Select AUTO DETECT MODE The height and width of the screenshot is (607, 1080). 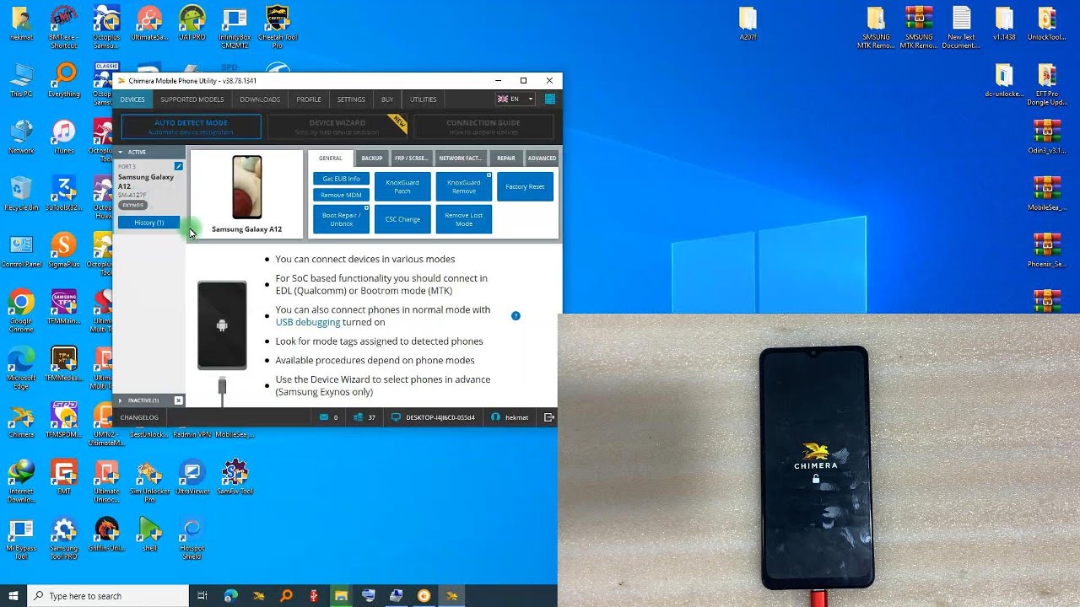point(191,127)
